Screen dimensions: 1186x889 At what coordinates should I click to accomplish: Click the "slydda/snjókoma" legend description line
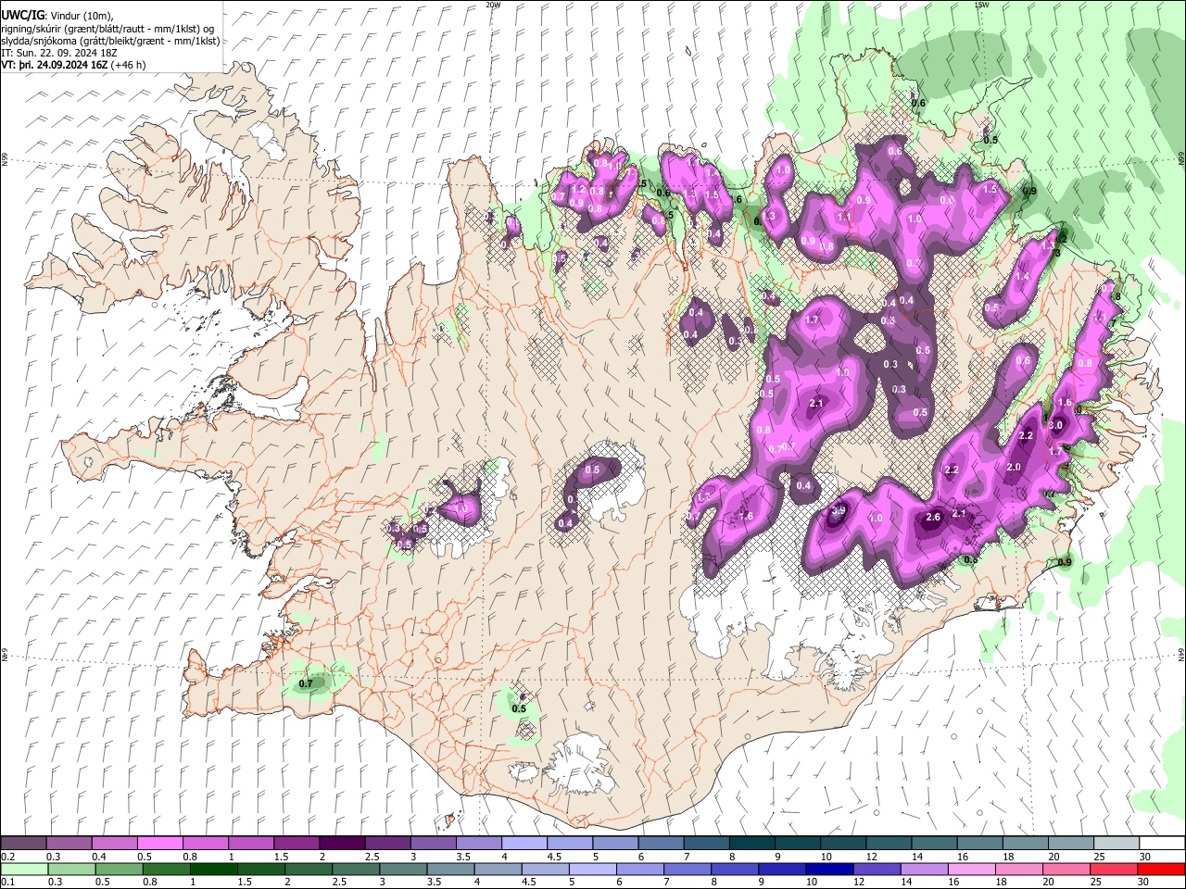pos(111,42)
